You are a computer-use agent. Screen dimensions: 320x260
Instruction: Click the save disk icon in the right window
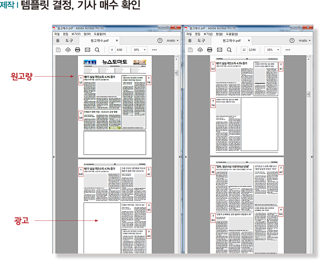(x=190, y=50)
